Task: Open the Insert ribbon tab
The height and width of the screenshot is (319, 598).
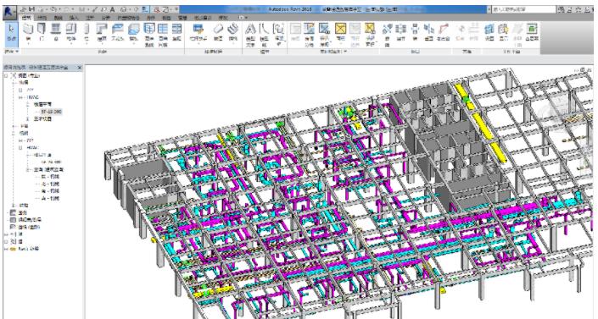Action: tap(74, 18)
